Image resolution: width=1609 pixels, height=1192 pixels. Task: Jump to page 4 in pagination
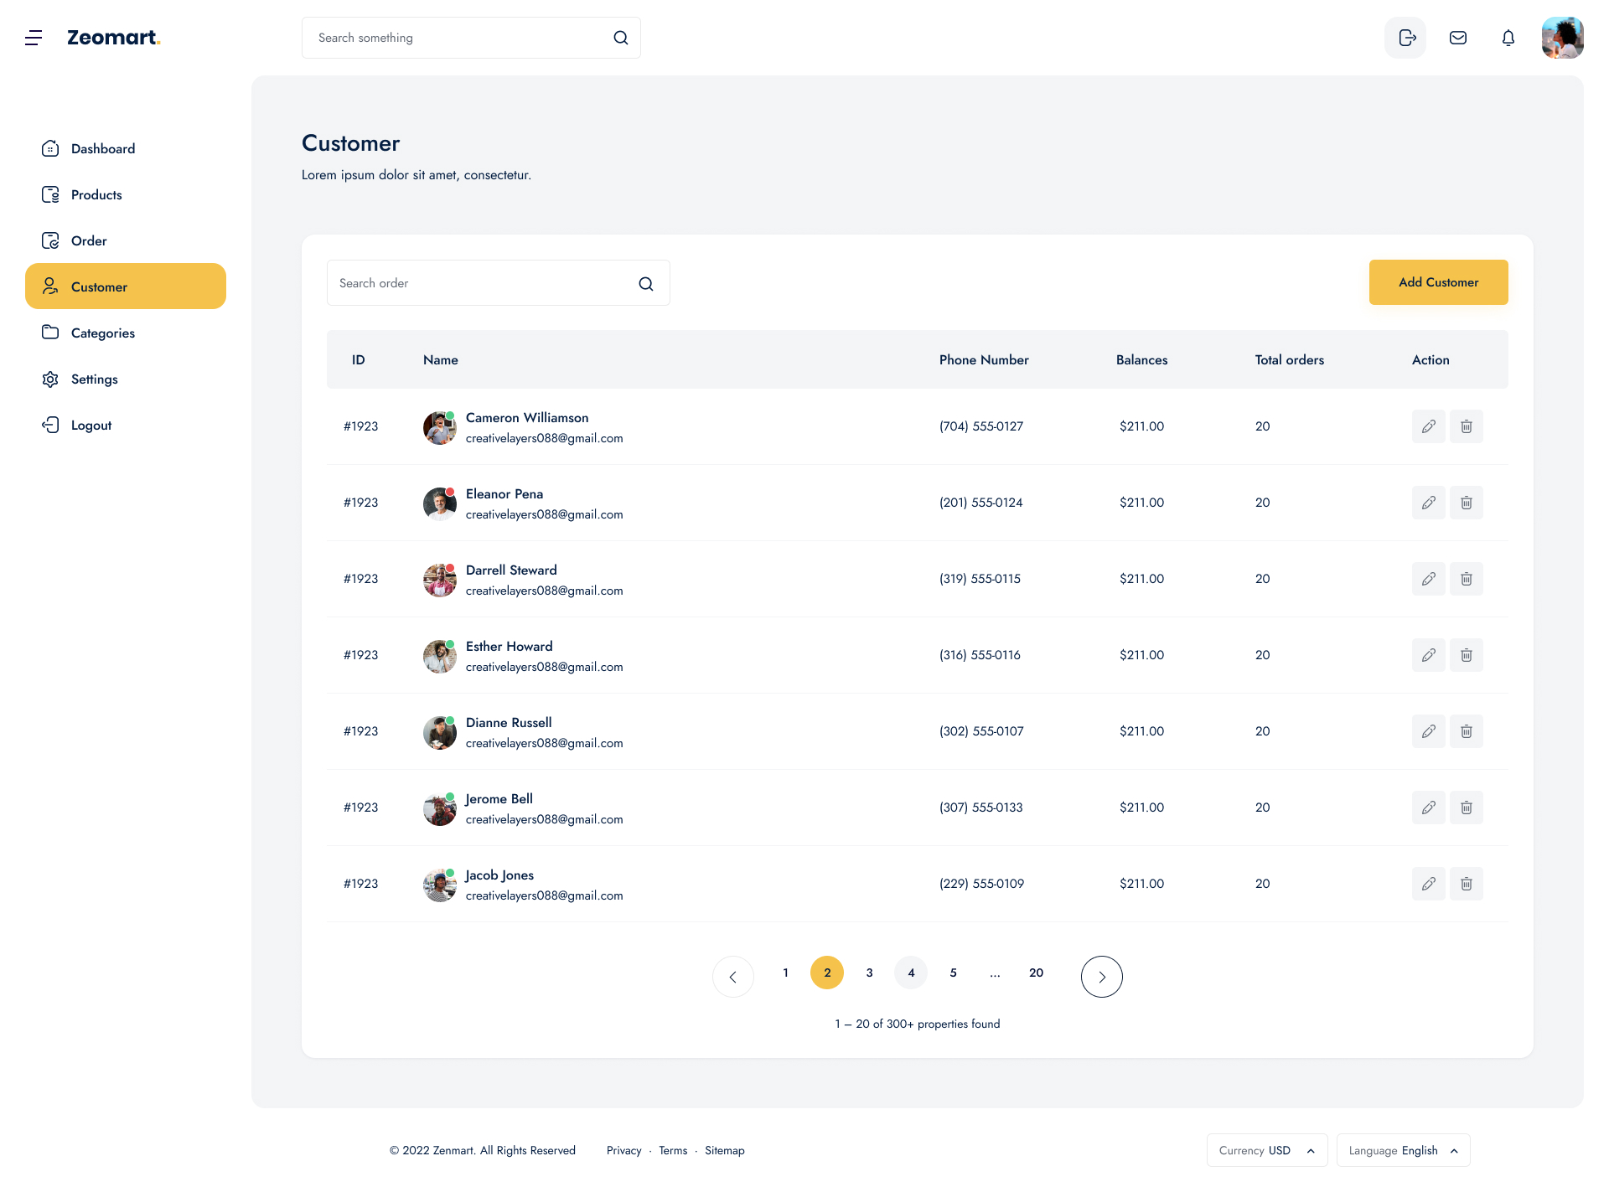tap(911, 973)
